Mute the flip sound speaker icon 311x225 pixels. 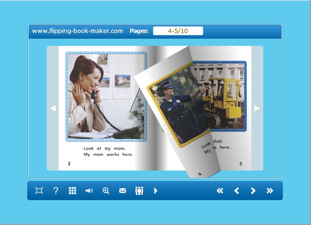pos(89,191)
